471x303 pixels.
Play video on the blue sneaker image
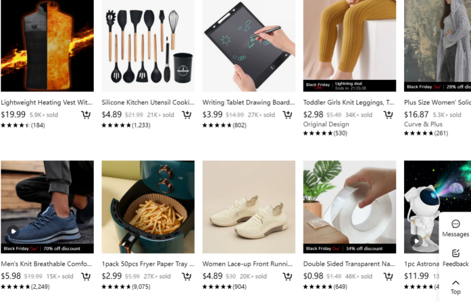[x=14, y=231]
